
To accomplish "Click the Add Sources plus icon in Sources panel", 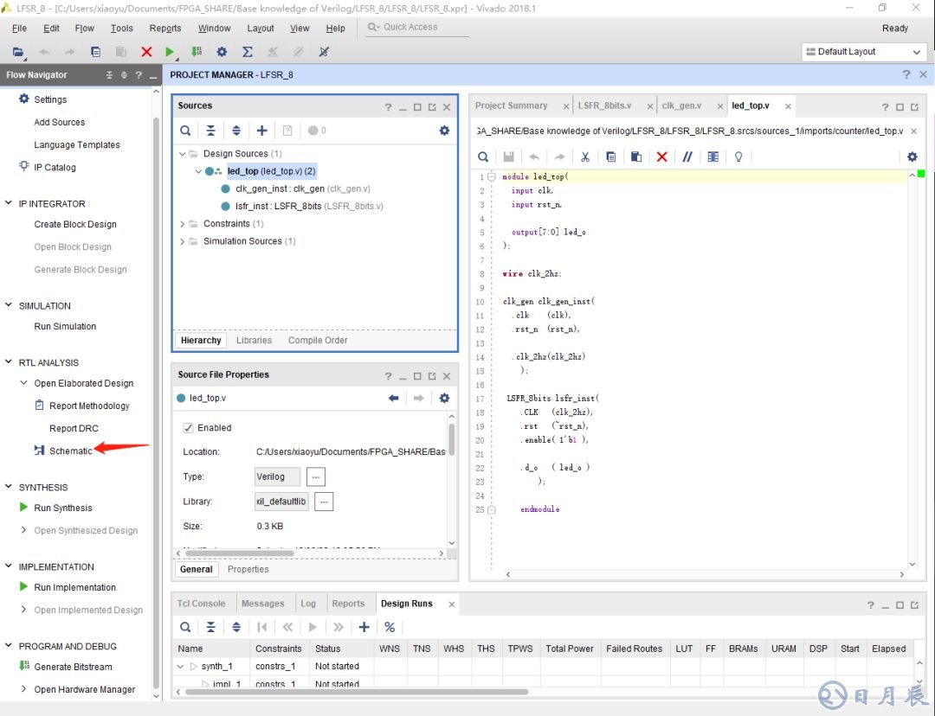I will [261, 131].
